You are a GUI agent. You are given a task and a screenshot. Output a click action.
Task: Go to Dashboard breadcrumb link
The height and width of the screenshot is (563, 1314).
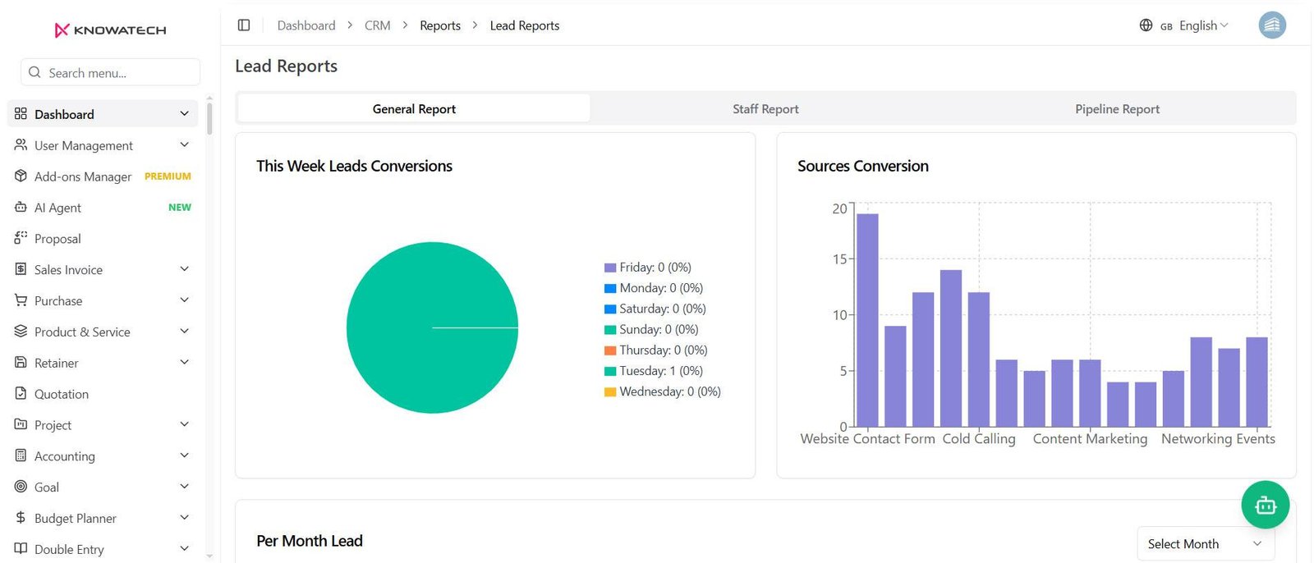click(x=306, y=25)
